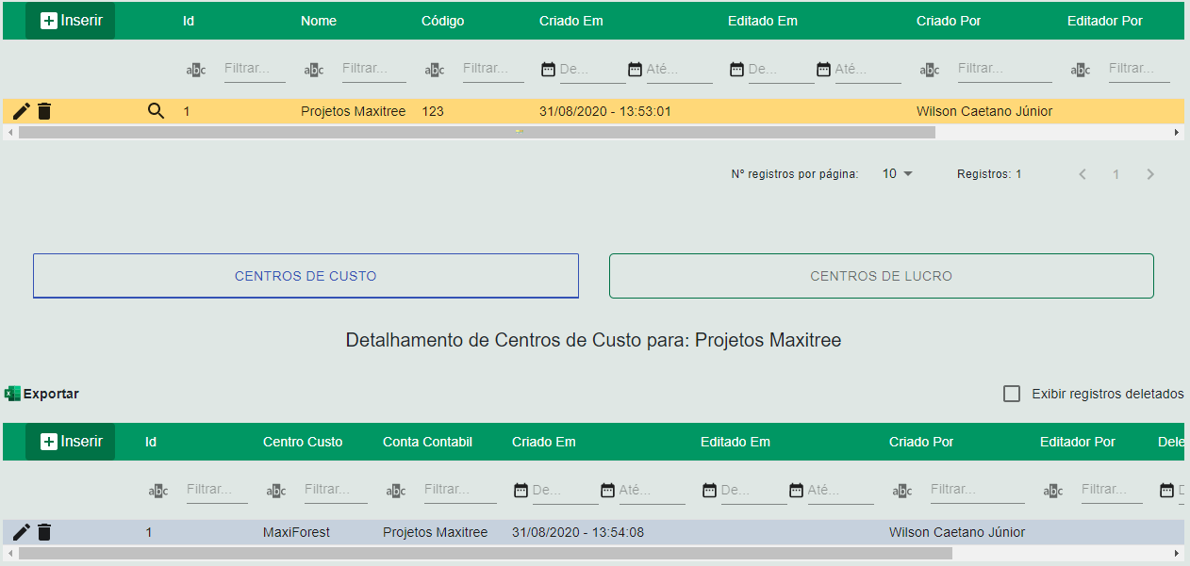
Task: Click Inserir button in the Centros de Custo table
Action: (71, 442)
